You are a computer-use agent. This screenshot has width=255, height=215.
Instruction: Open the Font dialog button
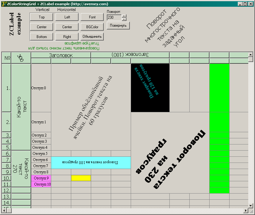[x=92, y=17]
